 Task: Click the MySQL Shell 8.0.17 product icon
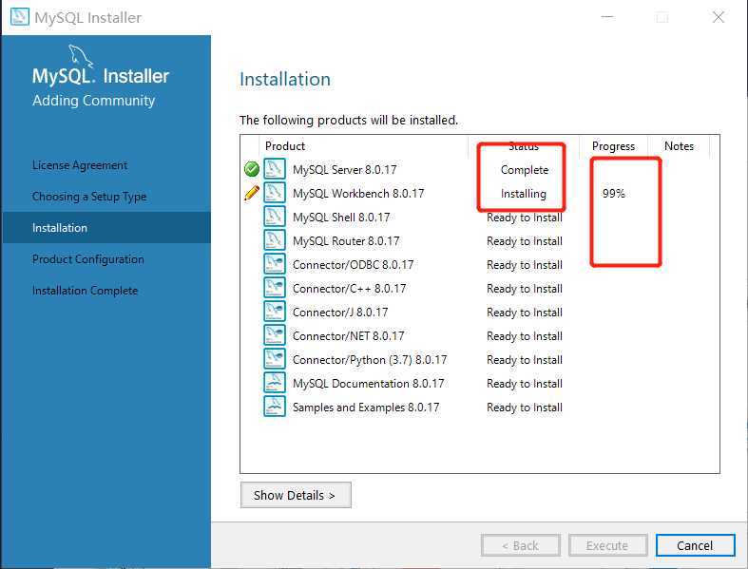point(275,217)
